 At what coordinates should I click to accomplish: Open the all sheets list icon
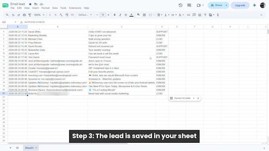point(17,148)
